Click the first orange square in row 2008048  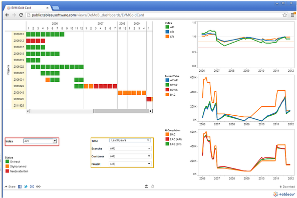pyautogui.click(x=120, y=93)
